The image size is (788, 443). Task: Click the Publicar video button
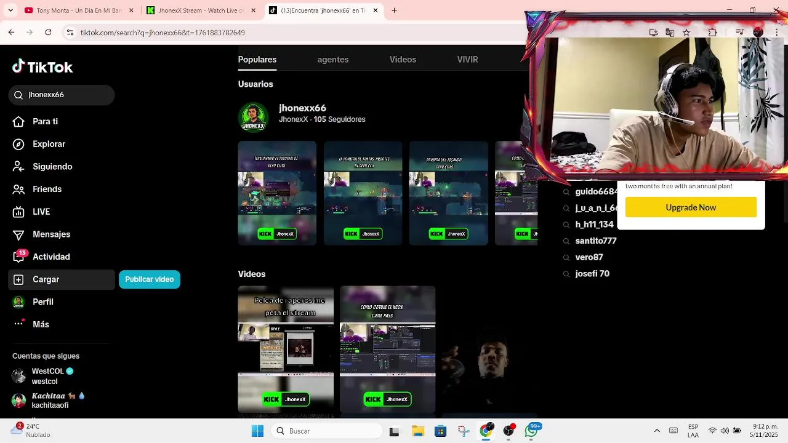click(x=150, y=279)
